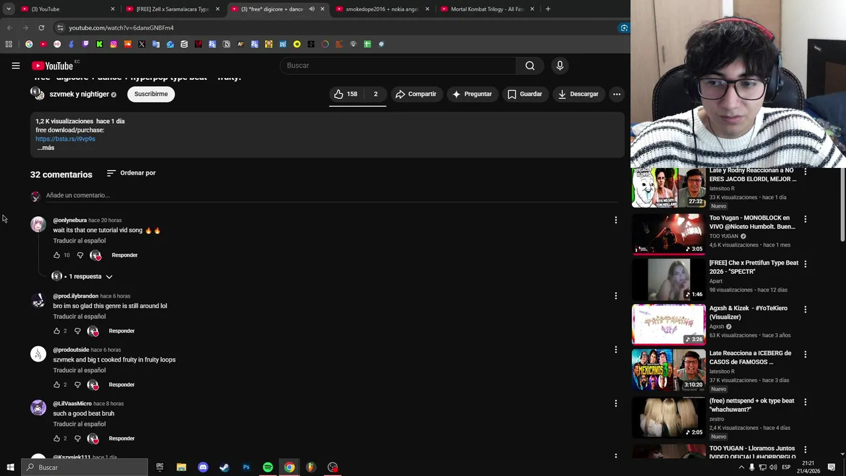Open the szvmek y nightiger channel avatar
The width and height of the screenshot is (846, 476).
click(x=38, y=94)
